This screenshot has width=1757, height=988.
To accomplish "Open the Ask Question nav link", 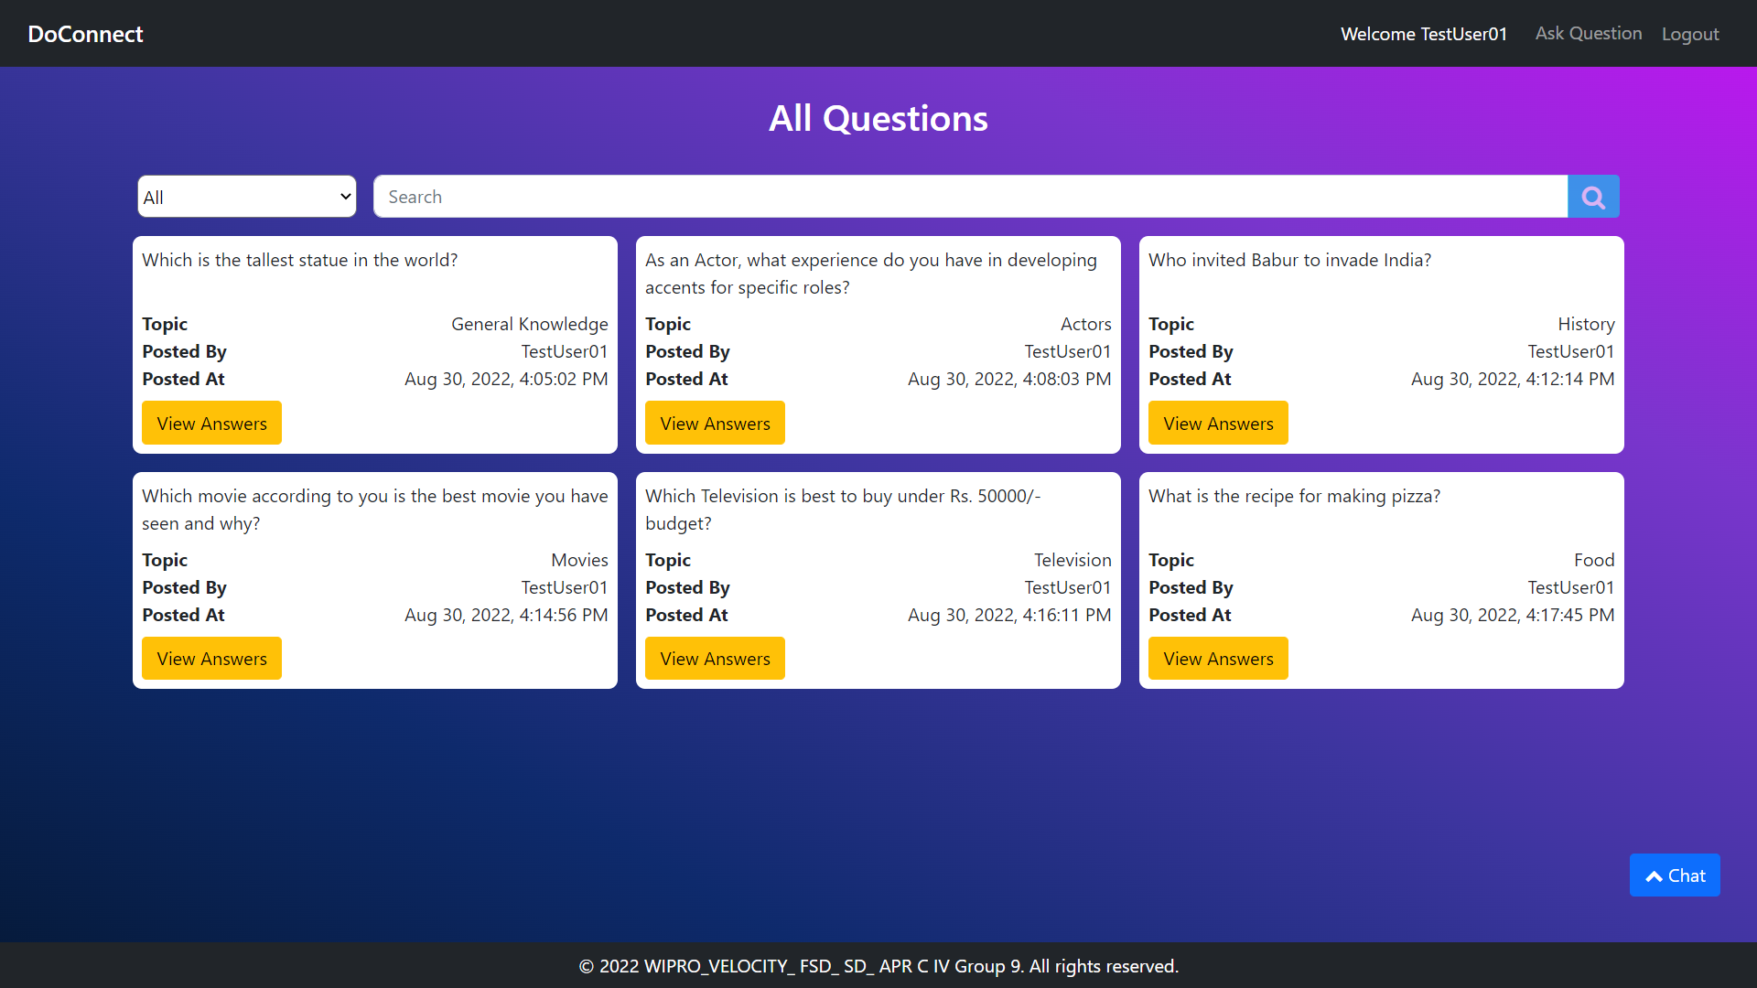I will [x=1588, y=34].
